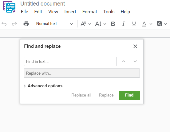The width and height of the screenshot is (170, 132).
Task: Click the document app logo icon
Action: [9, 7]
